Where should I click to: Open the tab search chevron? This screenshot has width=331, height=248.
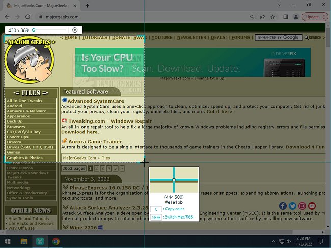click(279, 5)
